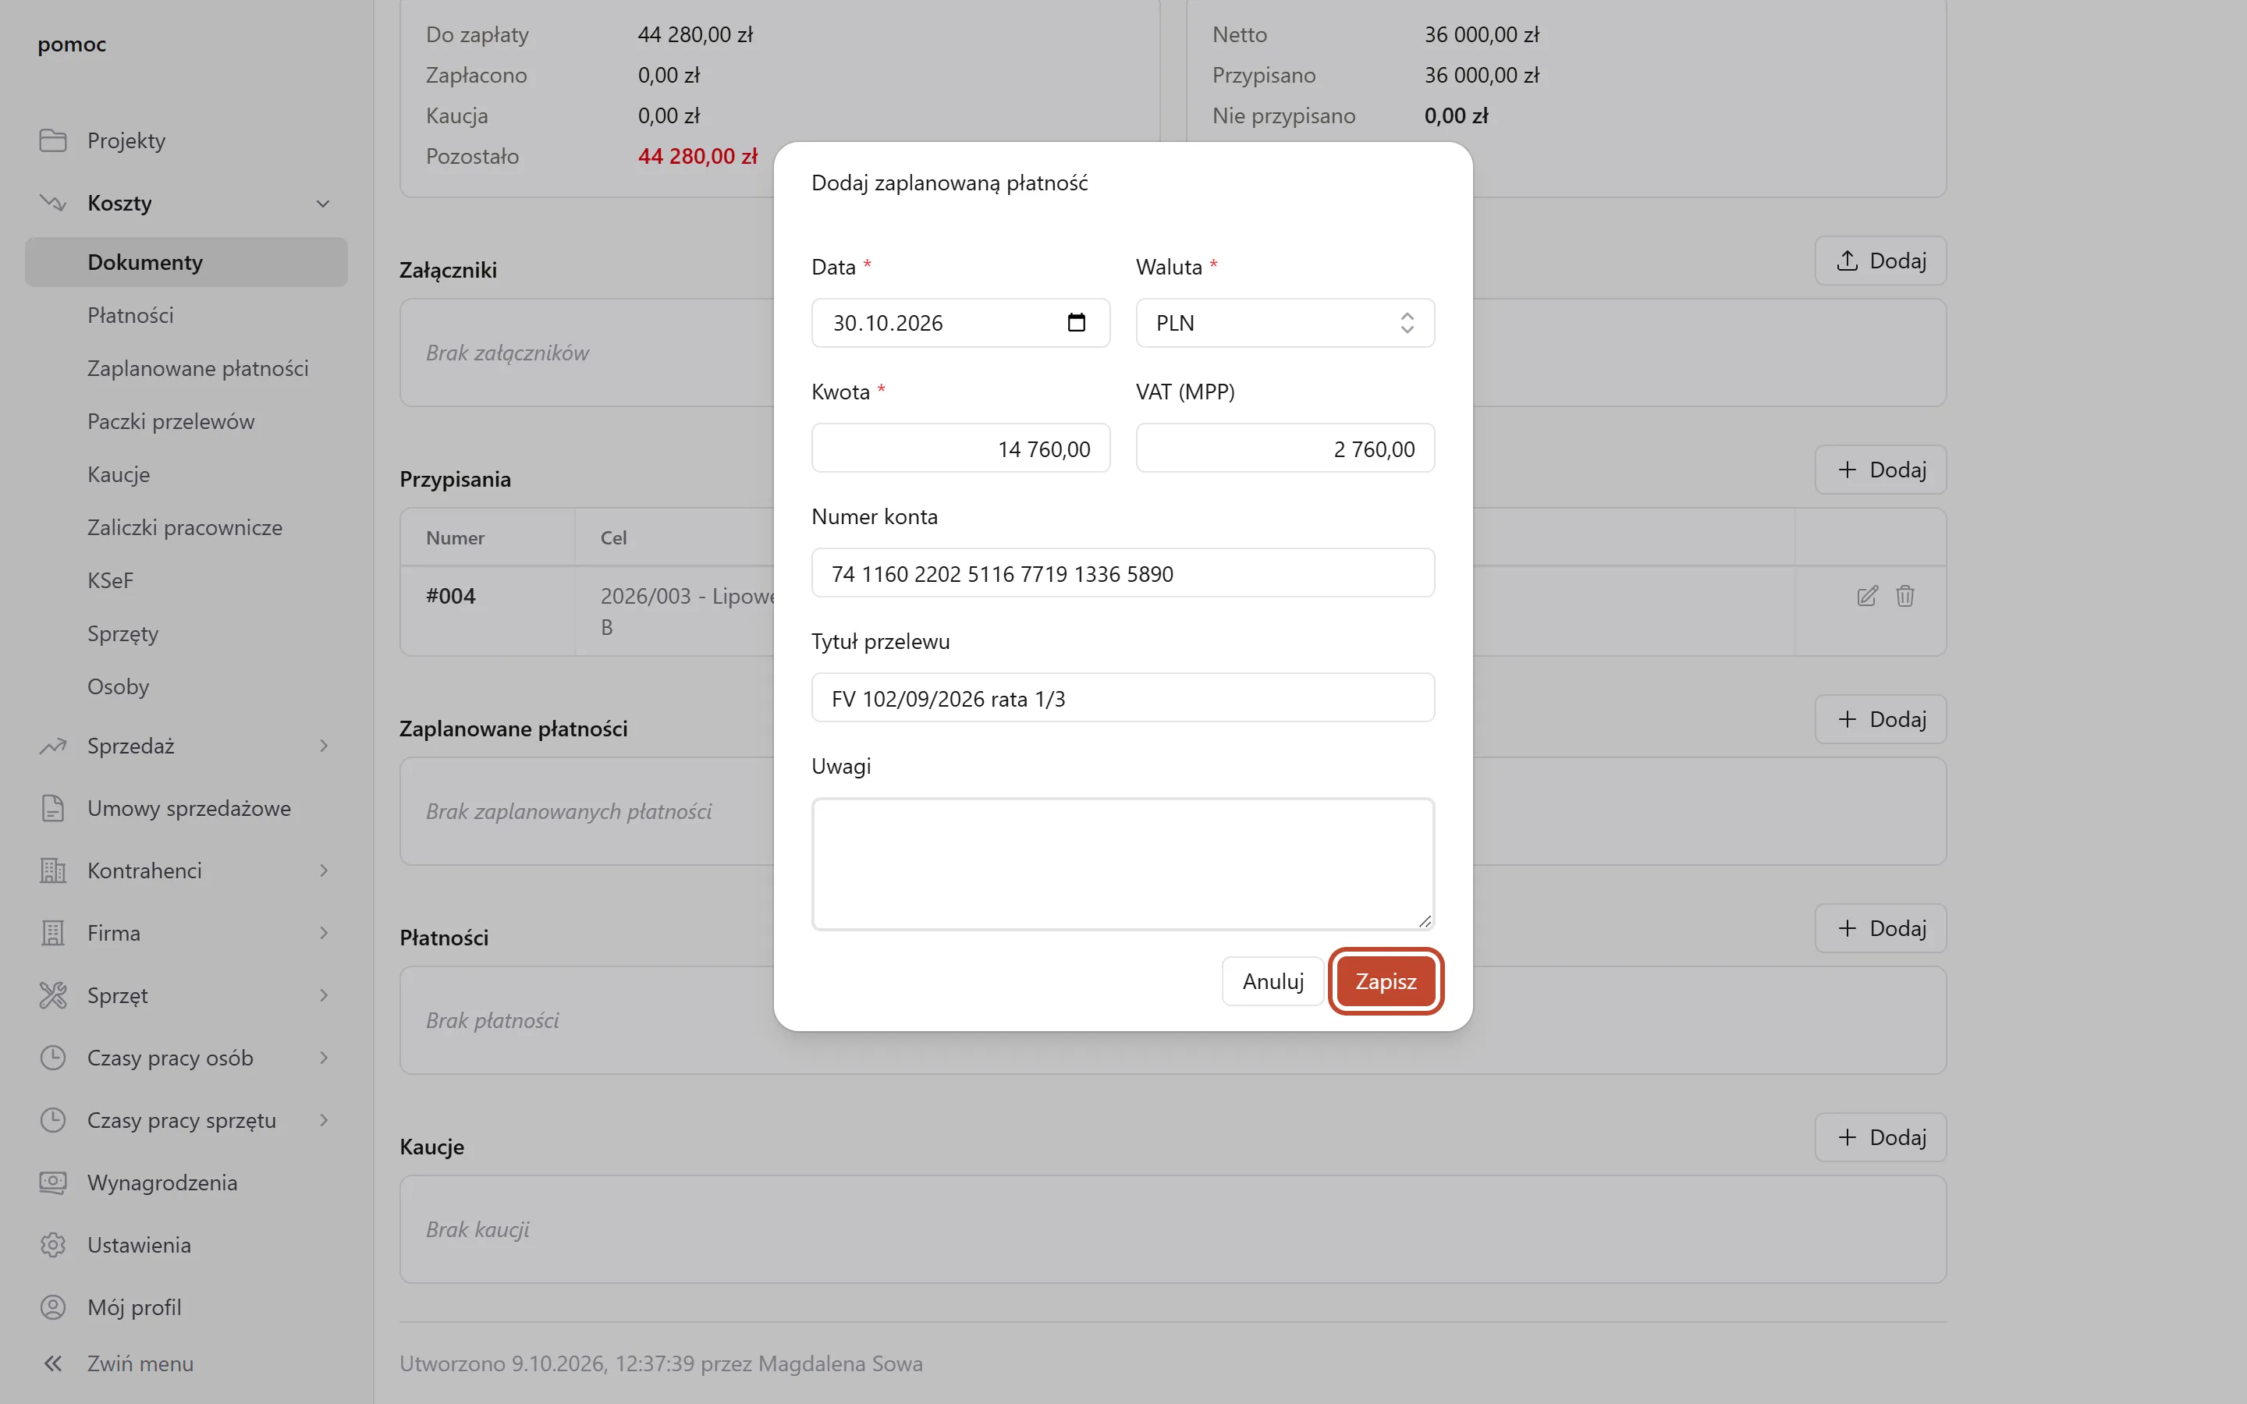
Task: Expand the Sprzedaż section chevron
Action: pos(323,746)
